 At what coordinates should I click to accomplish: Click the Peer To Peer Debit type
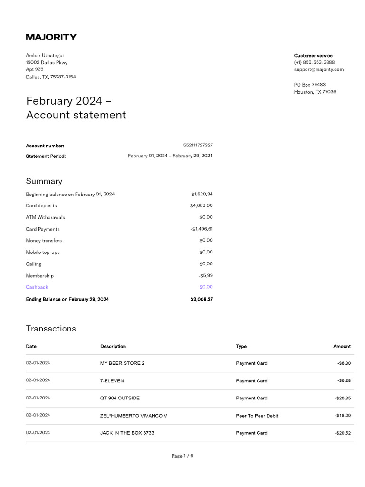pyautogui.click(x=257, y=416)
